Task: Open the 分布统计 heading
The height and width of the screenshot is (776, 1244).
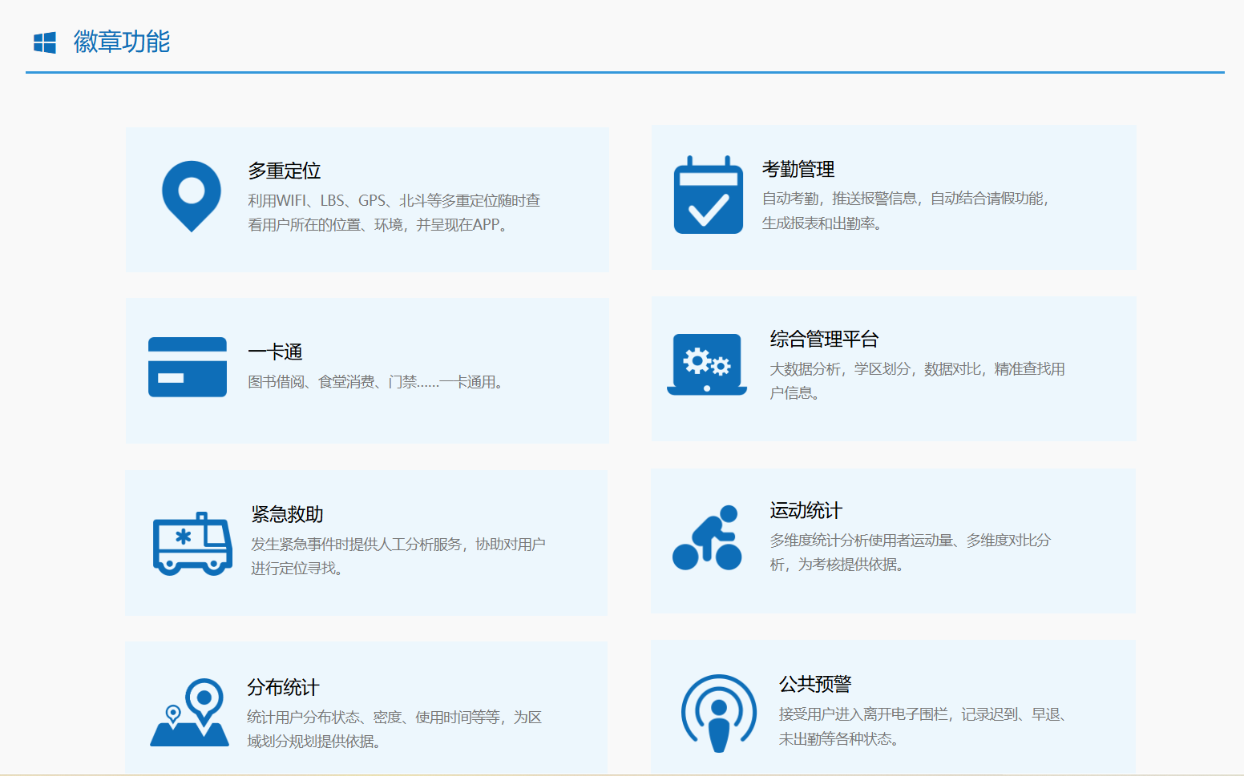Action: 283,687
